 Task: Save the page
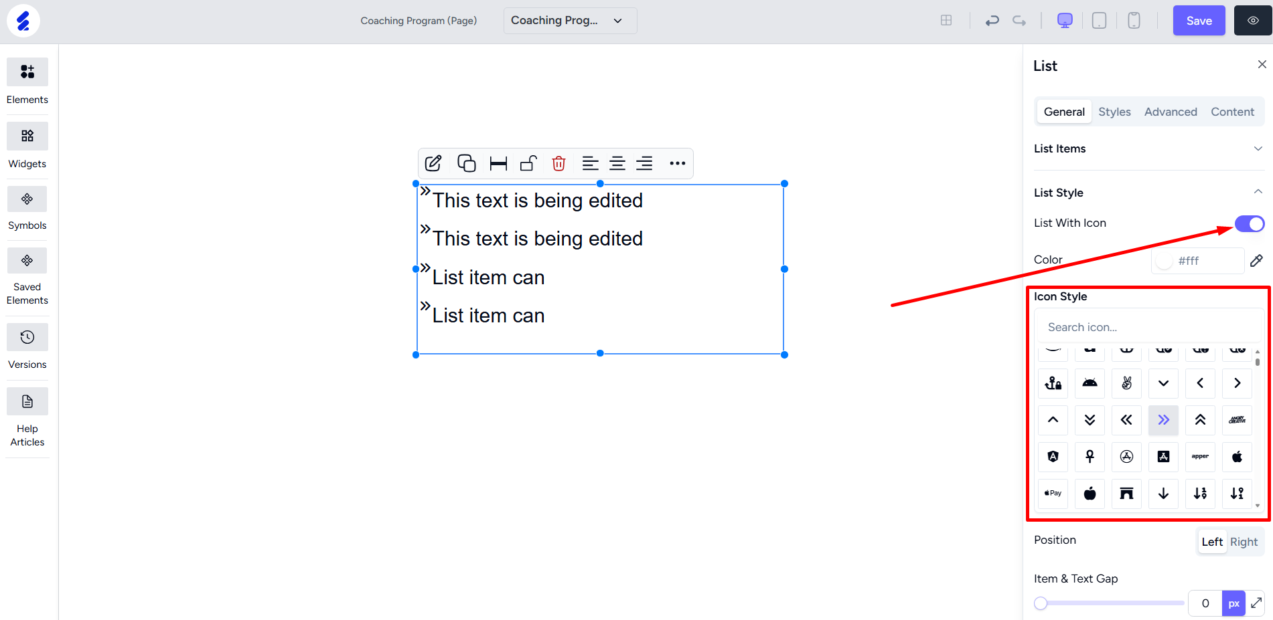tap(1199, 21)
